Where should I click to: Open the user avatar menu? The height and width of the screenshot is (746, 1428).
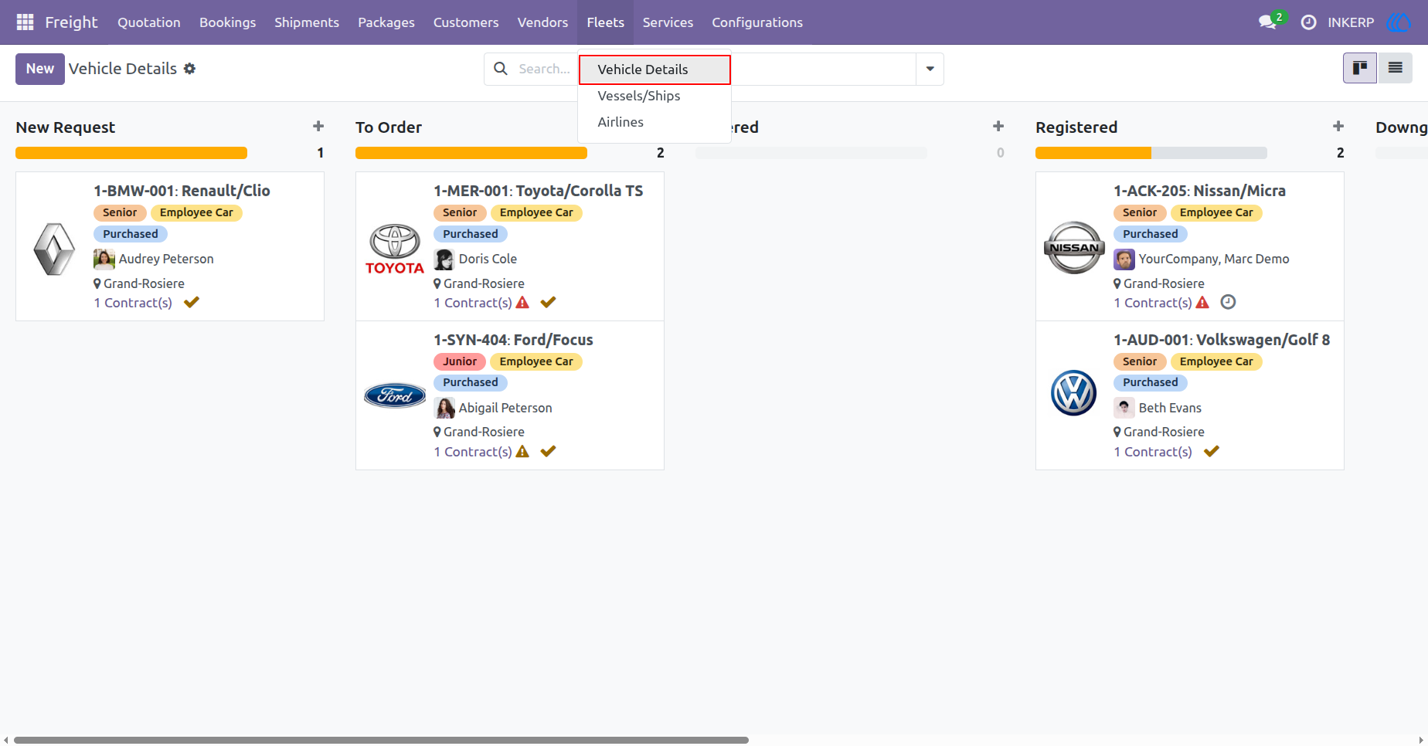pos(1399,22)
